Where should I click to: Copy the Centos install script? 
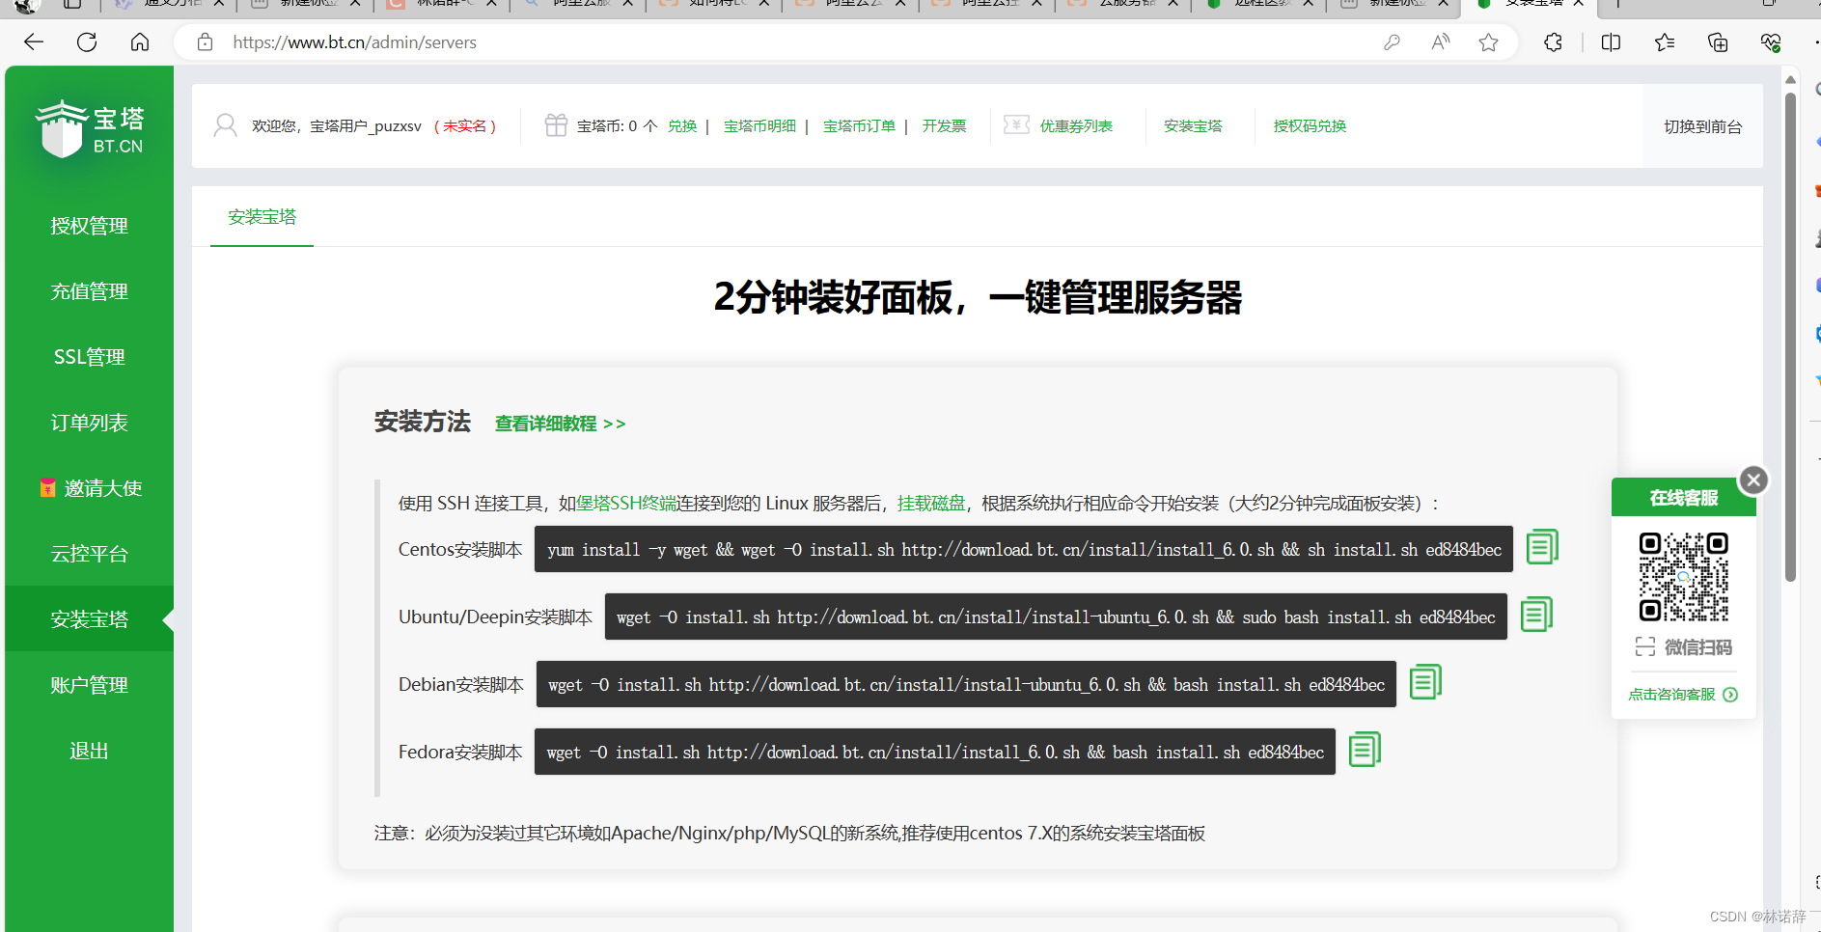(1542, 547)
